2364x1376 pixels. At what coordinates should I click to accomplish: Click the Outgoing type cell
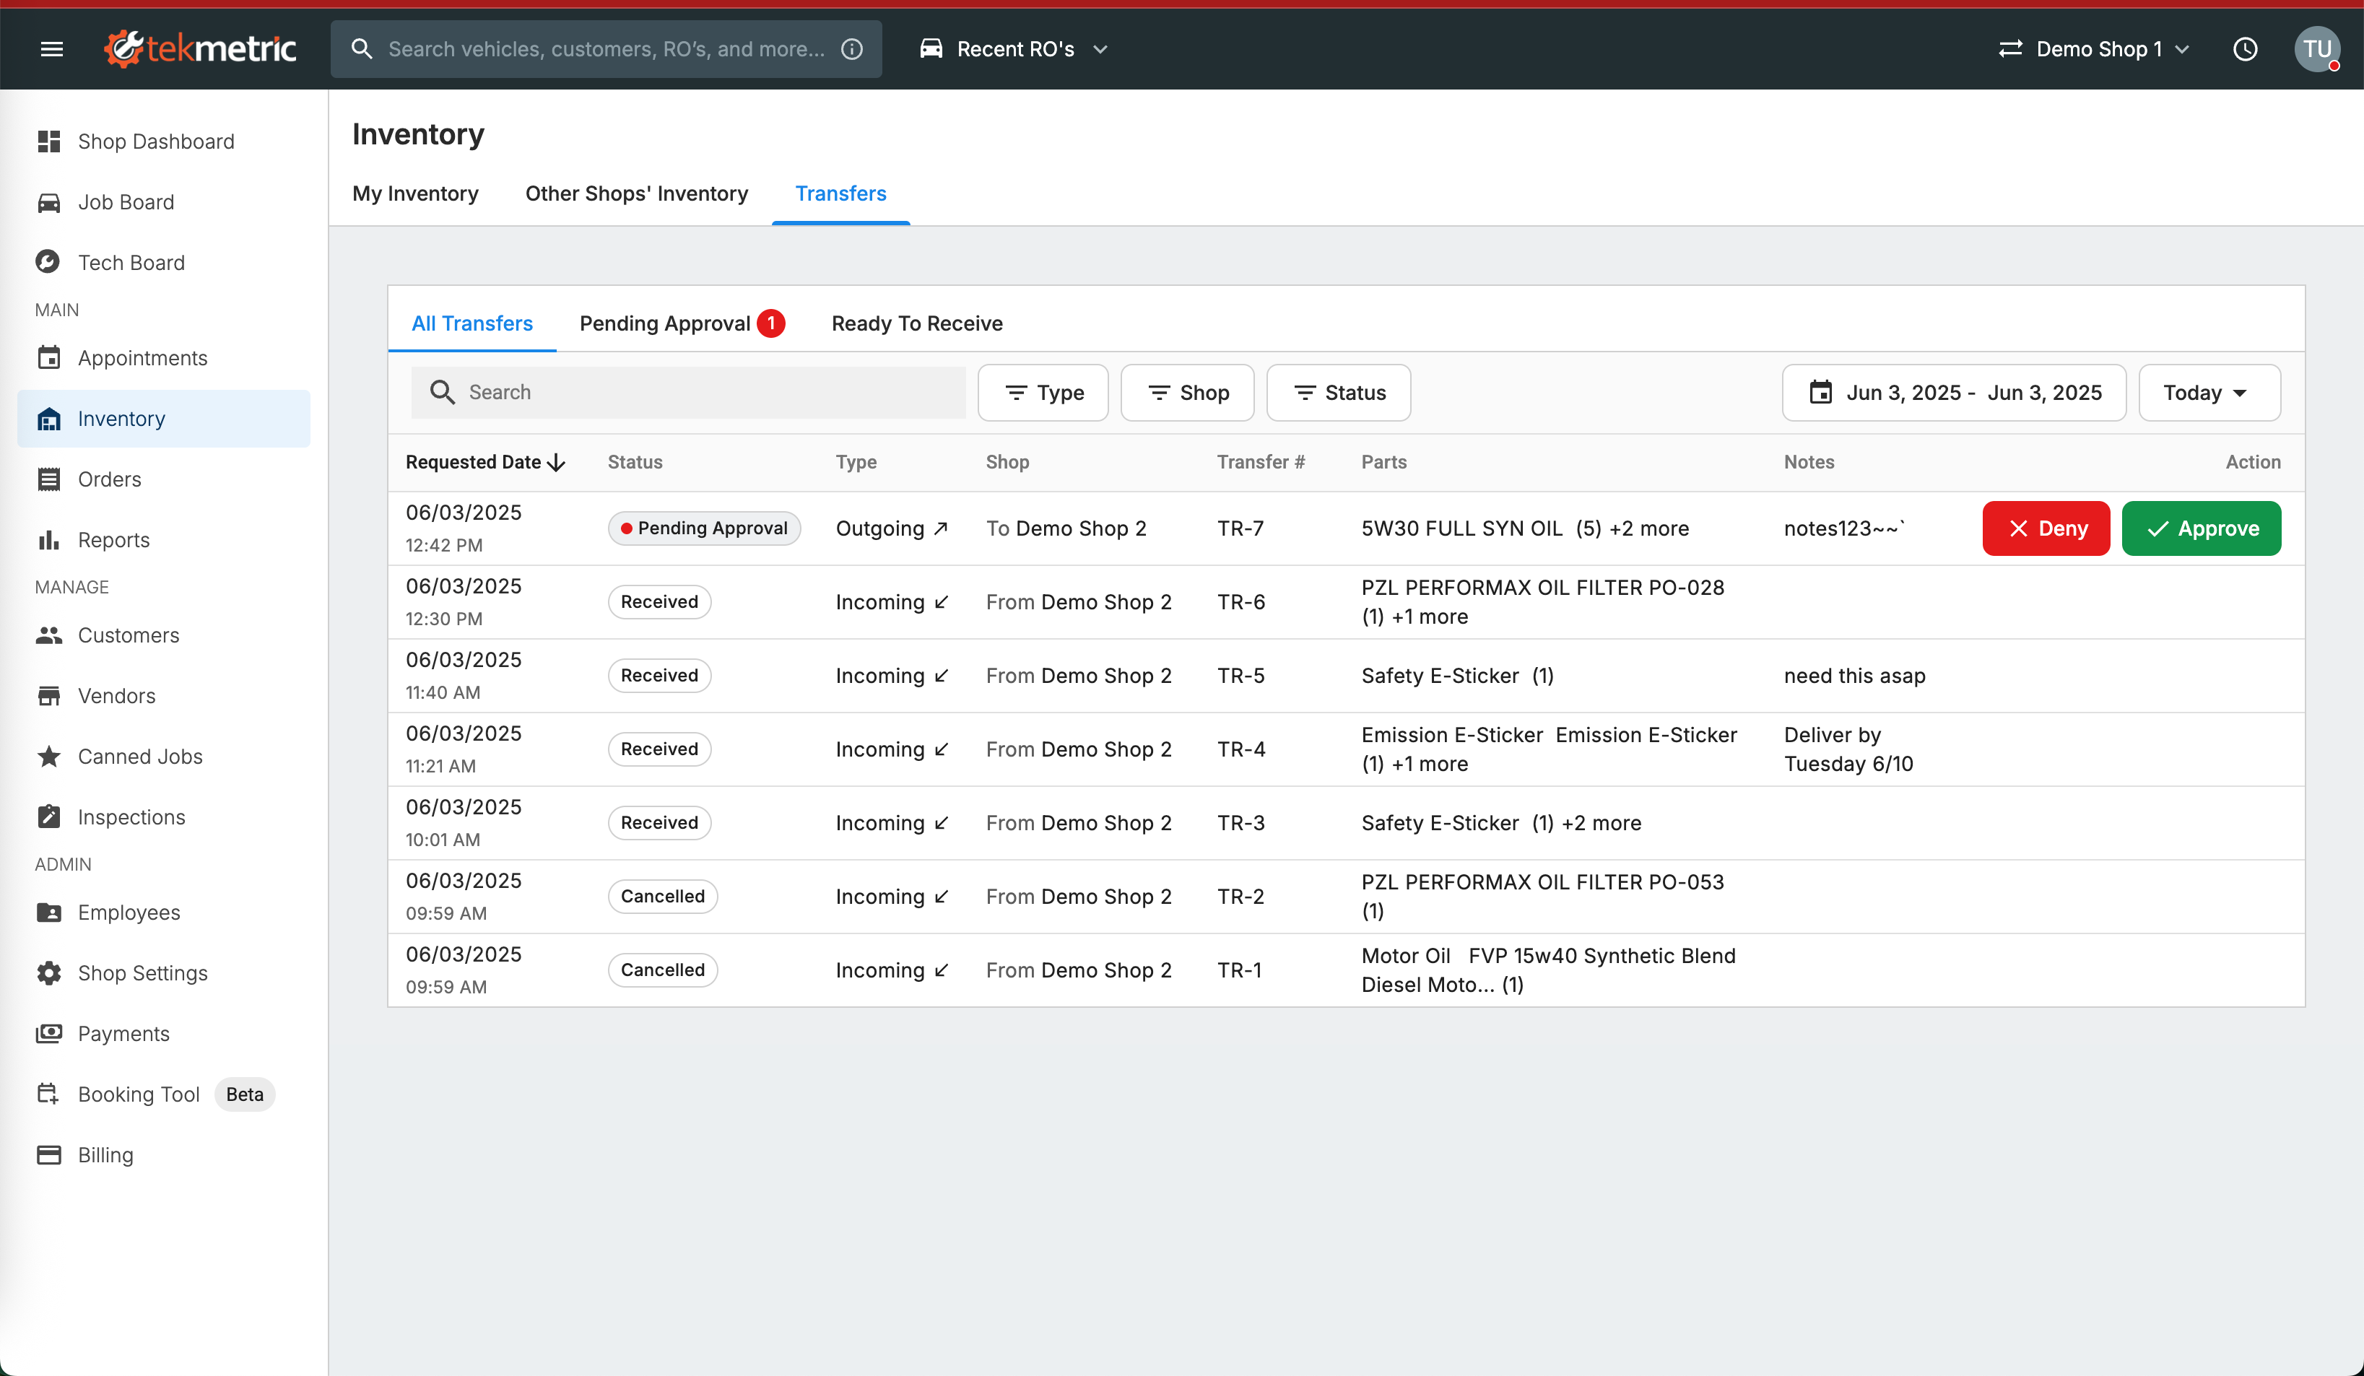coord(892,528)
